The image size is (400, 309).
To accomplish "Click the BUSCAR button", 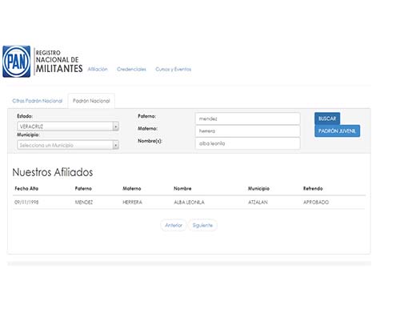I will pyautogui.click(x=327, y=118).
